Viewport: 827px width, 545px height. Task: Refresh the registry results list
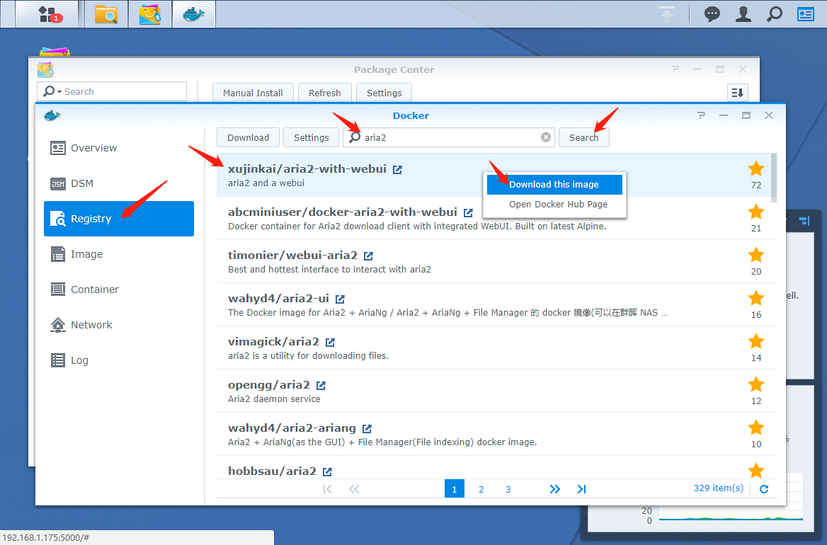click(764, 489)
